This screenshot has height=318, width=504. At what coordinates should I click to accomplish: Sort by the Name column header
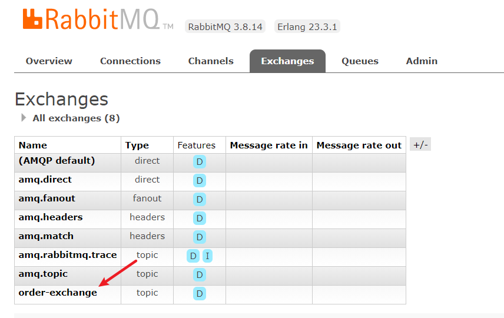pos(33,145)
